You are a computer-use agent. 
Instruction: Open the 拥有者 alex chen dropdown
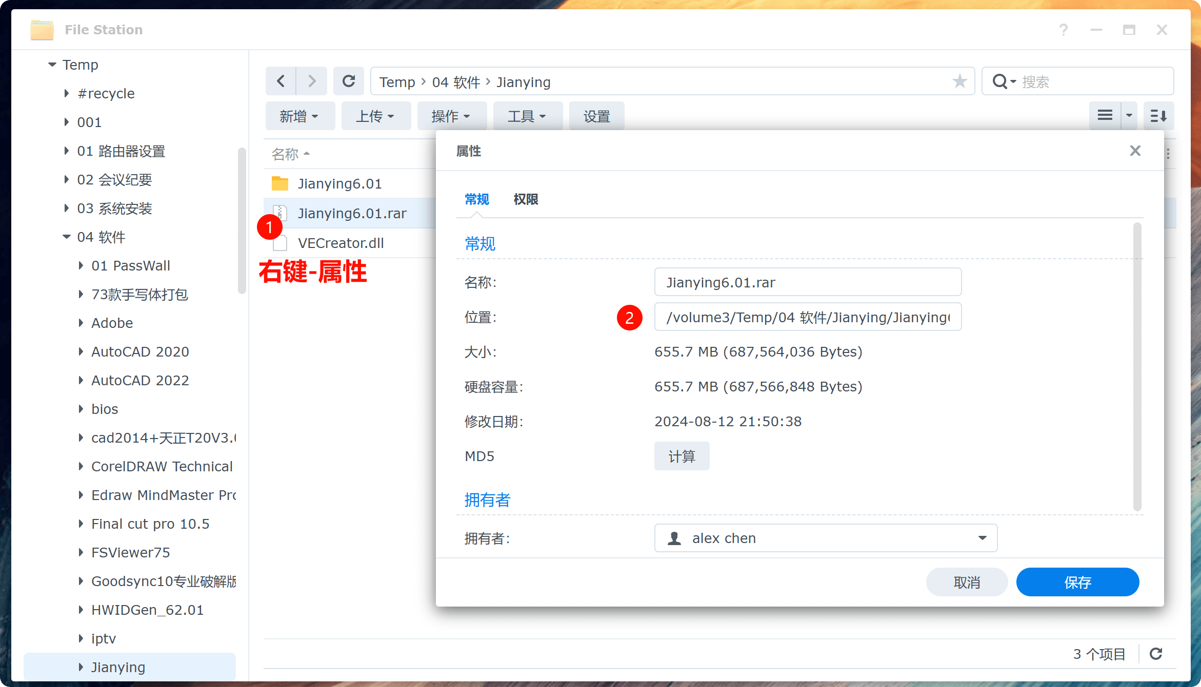(x=982, y=538)
